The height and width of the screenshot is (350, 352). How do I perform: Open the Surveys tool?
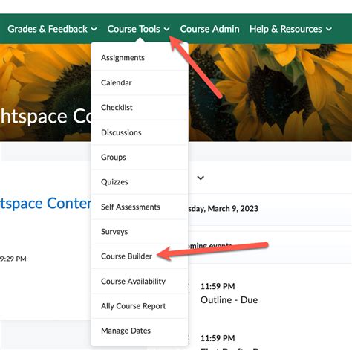click(140, 232)
